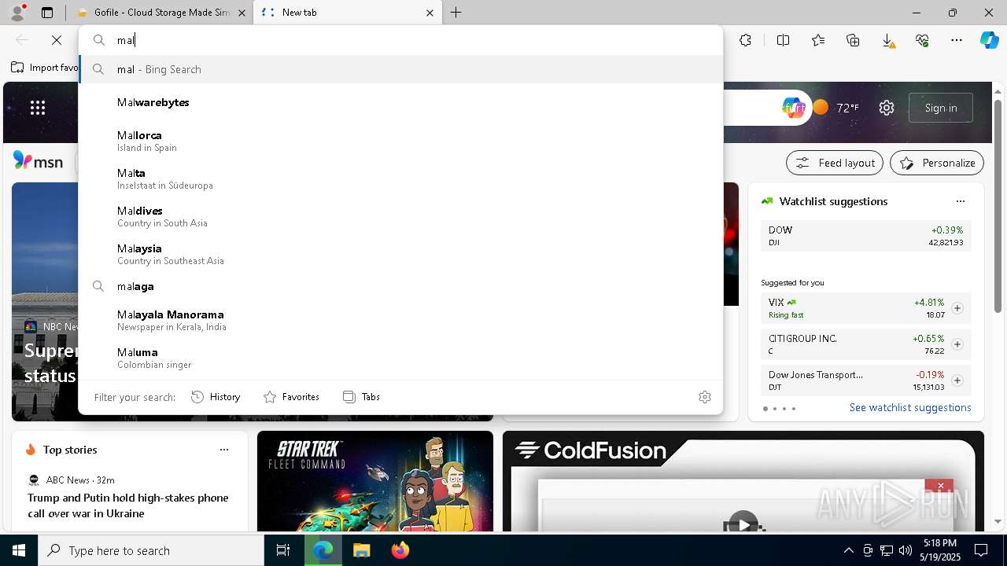
Task: Open the Windows Start menu
Action: (x=19, y=550)
